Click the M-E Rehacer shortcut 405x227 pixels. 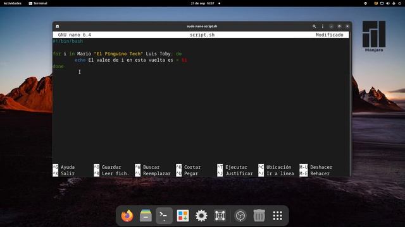point(315,173)
